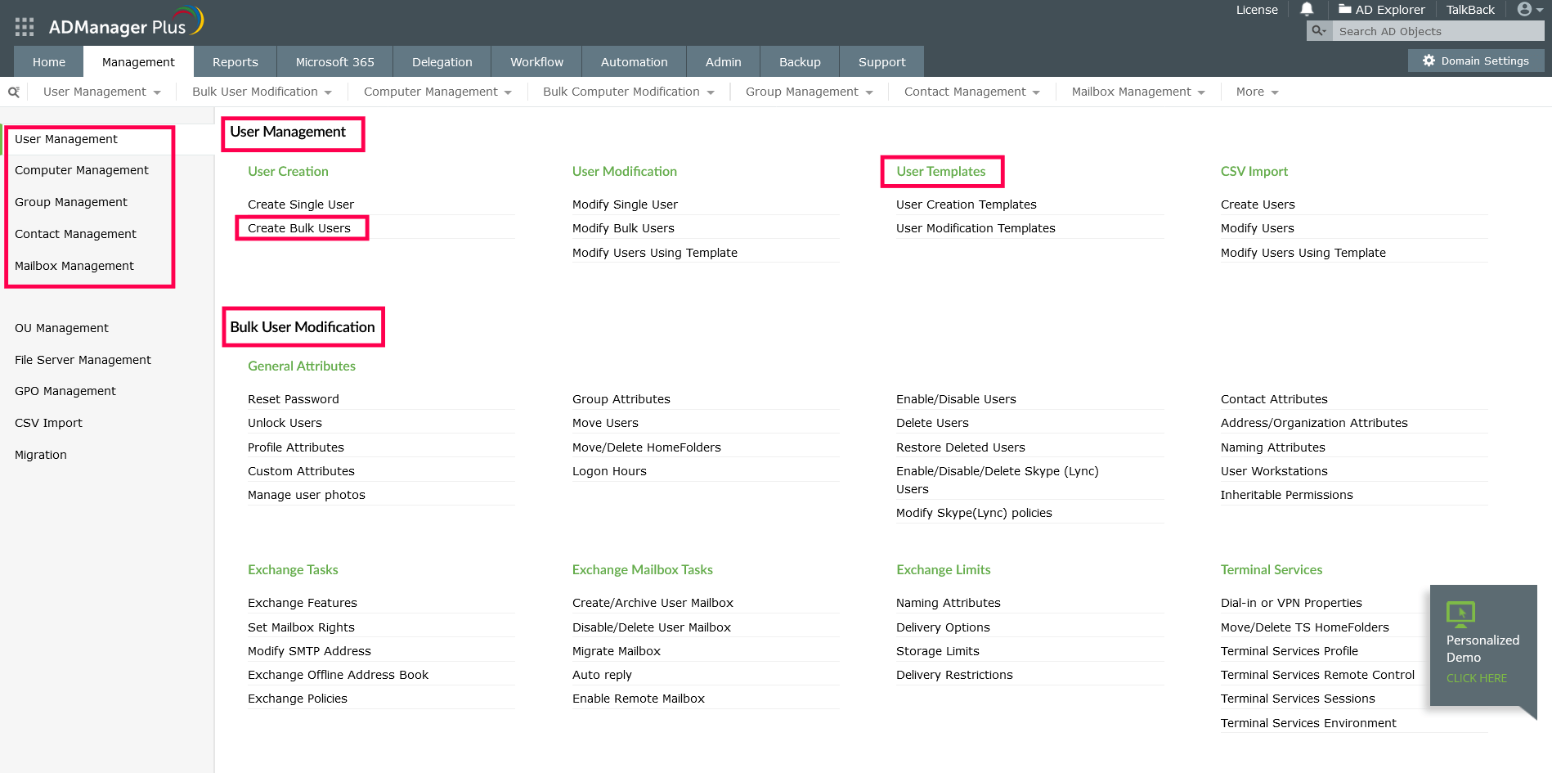Screen dimensions: 1552x773
Task: Click Reset Password link
Action: point(293,399)
